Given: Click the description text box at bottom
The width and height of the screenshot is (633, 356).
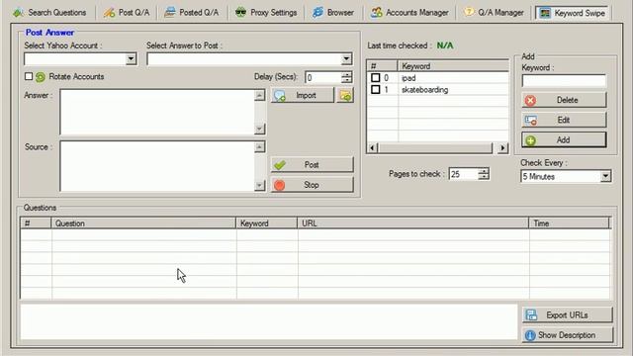Looking at the screenshot, I should [x=269, y=322].
